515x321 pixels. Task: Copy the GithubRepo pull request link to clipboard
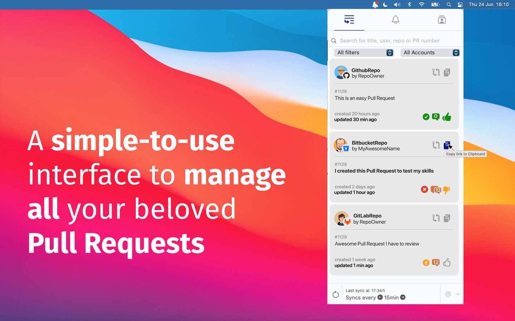point(447,72)
